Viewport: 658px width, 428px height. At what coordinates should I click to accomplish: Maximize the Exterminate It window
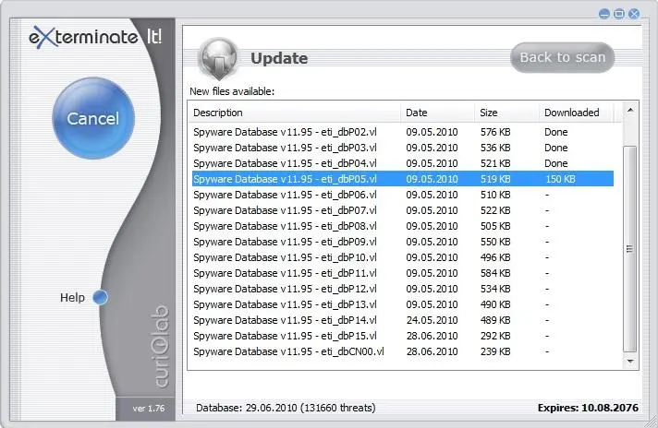[619, 14]
